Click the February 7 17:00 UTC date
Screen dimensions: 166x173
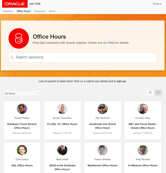pos(143,133)
